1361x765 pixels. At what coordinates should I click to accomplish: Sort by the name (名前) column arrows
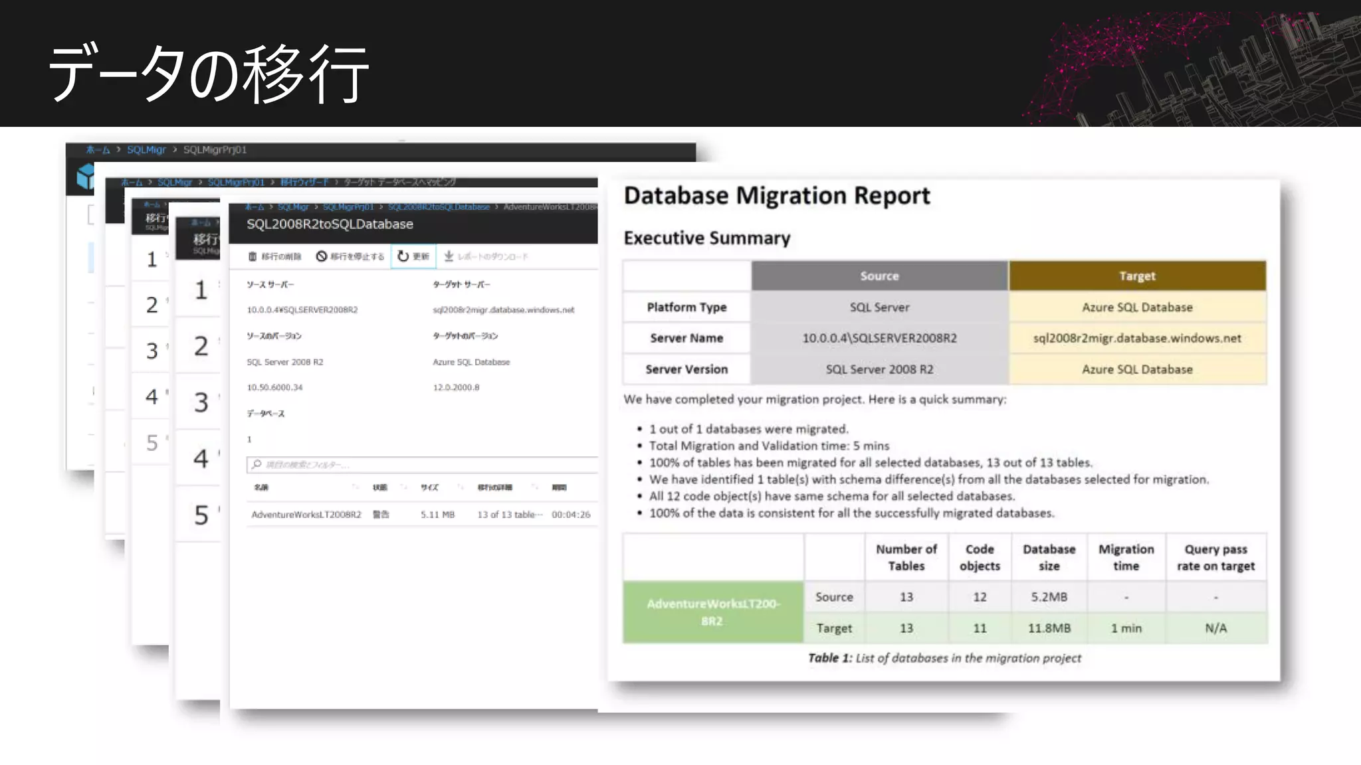pos(355,487)
